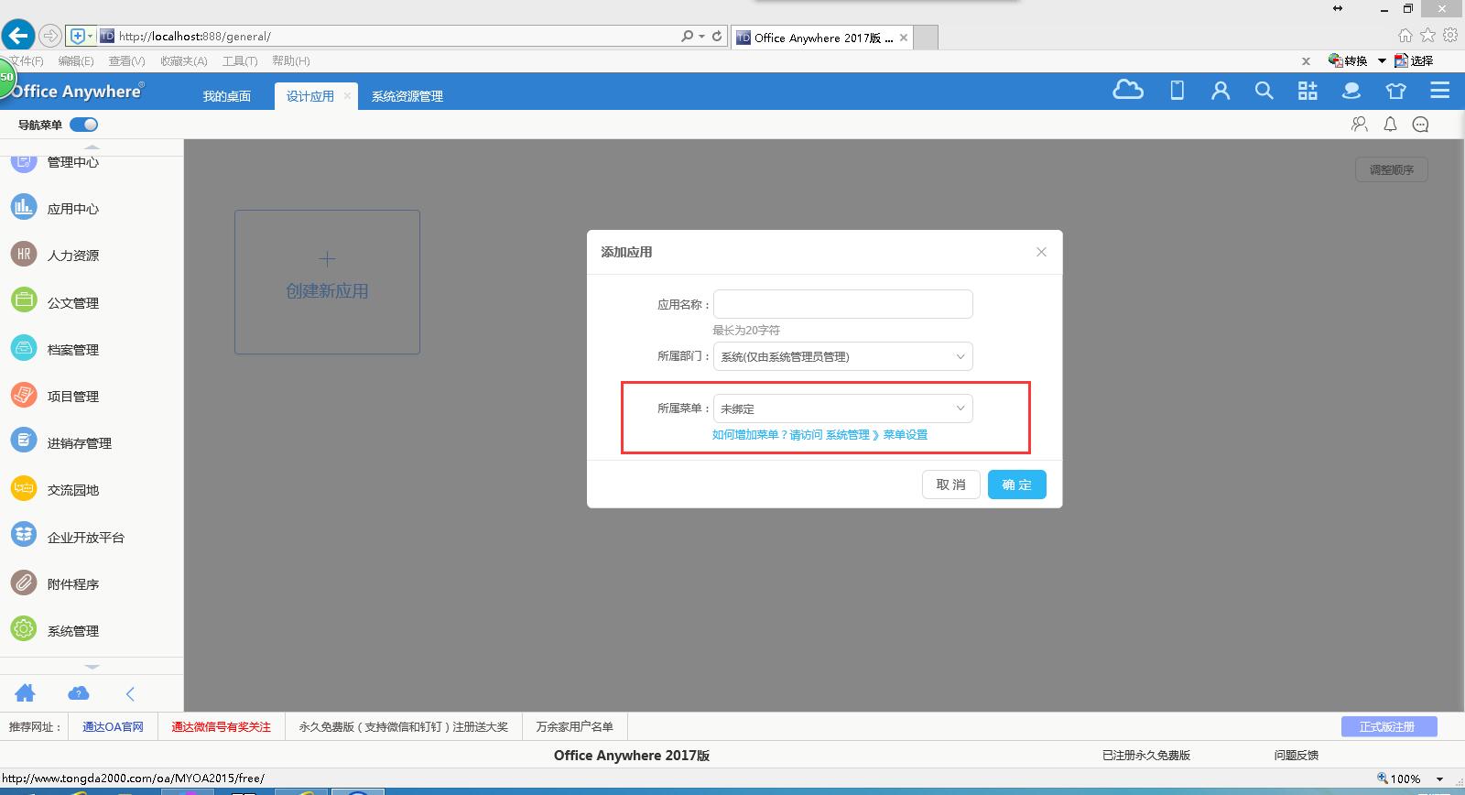Open the 所属菜单 dropdown

842,408
